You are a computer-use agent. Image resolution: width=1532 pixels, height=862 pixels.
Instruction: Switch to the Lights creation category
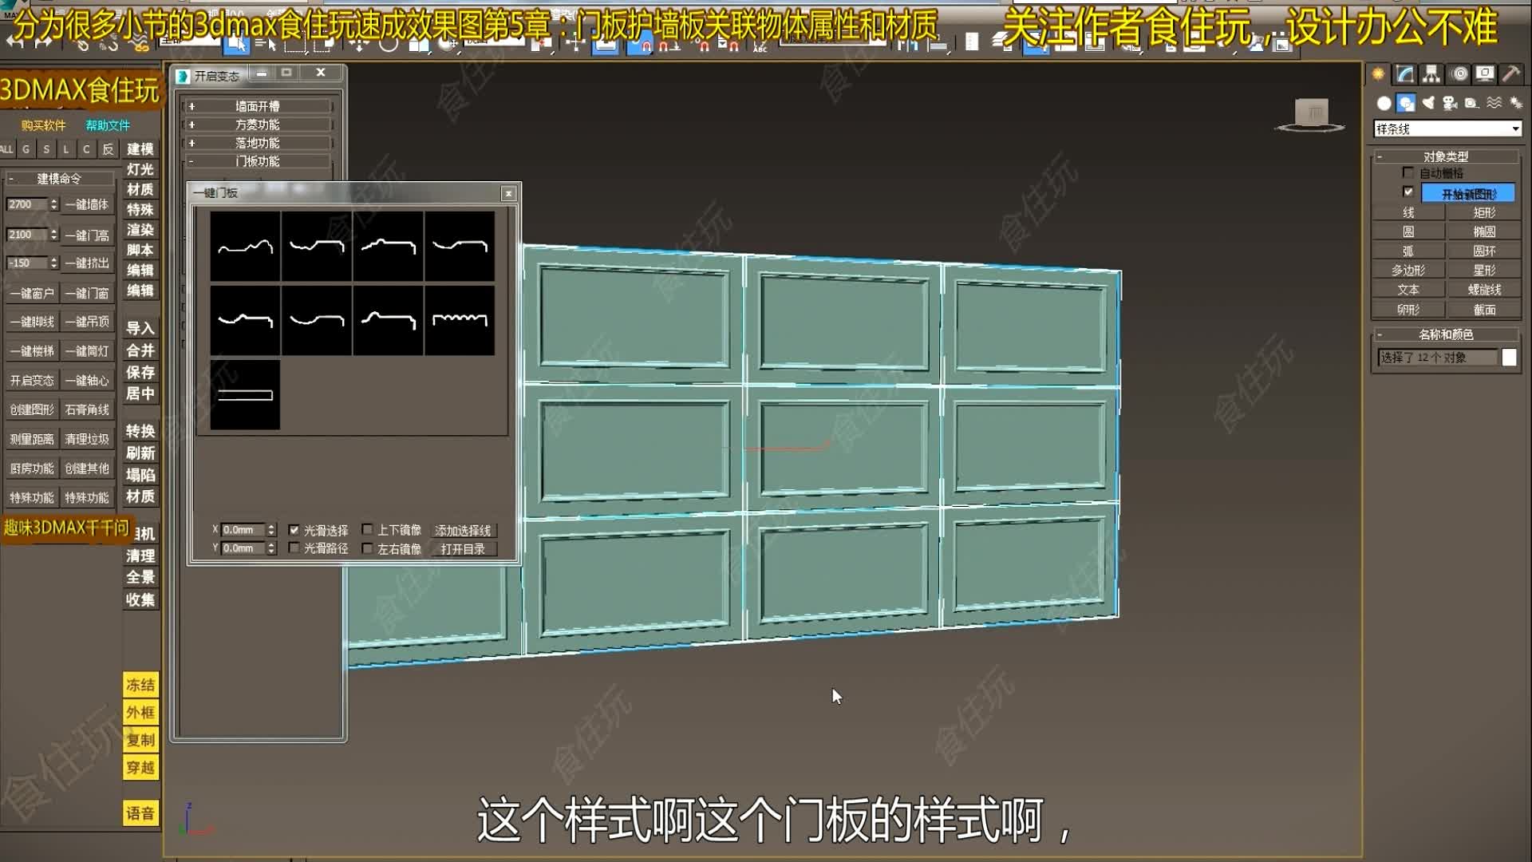click(1428, 102)
